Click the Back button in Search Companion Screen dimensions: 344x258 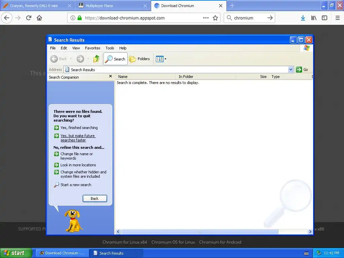pos(95,199)
